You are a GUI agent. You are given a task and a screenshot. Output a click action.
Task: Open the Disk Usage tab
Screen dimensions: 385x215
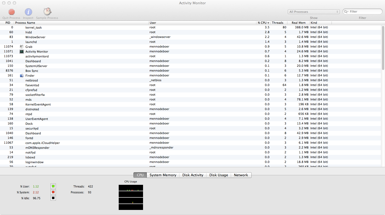(x=218, y=175)
